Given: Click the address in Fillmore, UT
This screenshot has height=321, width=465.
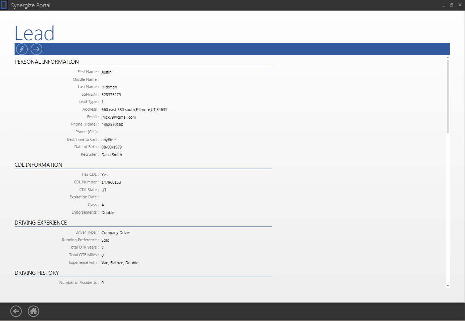Looking at the screenshot, I should click(134, 110).
